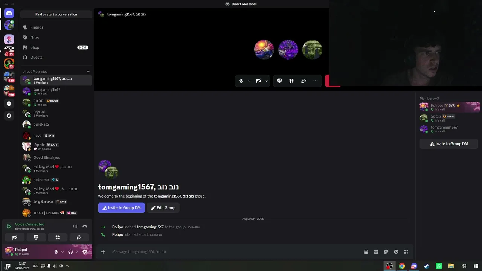482x271 pixels.
Task: Expand output device arrow beside user panel headphones
Action: [x=77, y=252]
